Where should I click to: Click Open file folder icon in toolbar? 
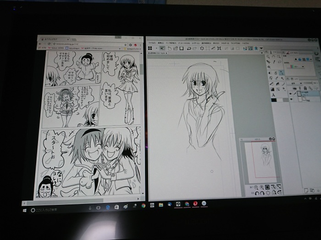tap(176, 48)
